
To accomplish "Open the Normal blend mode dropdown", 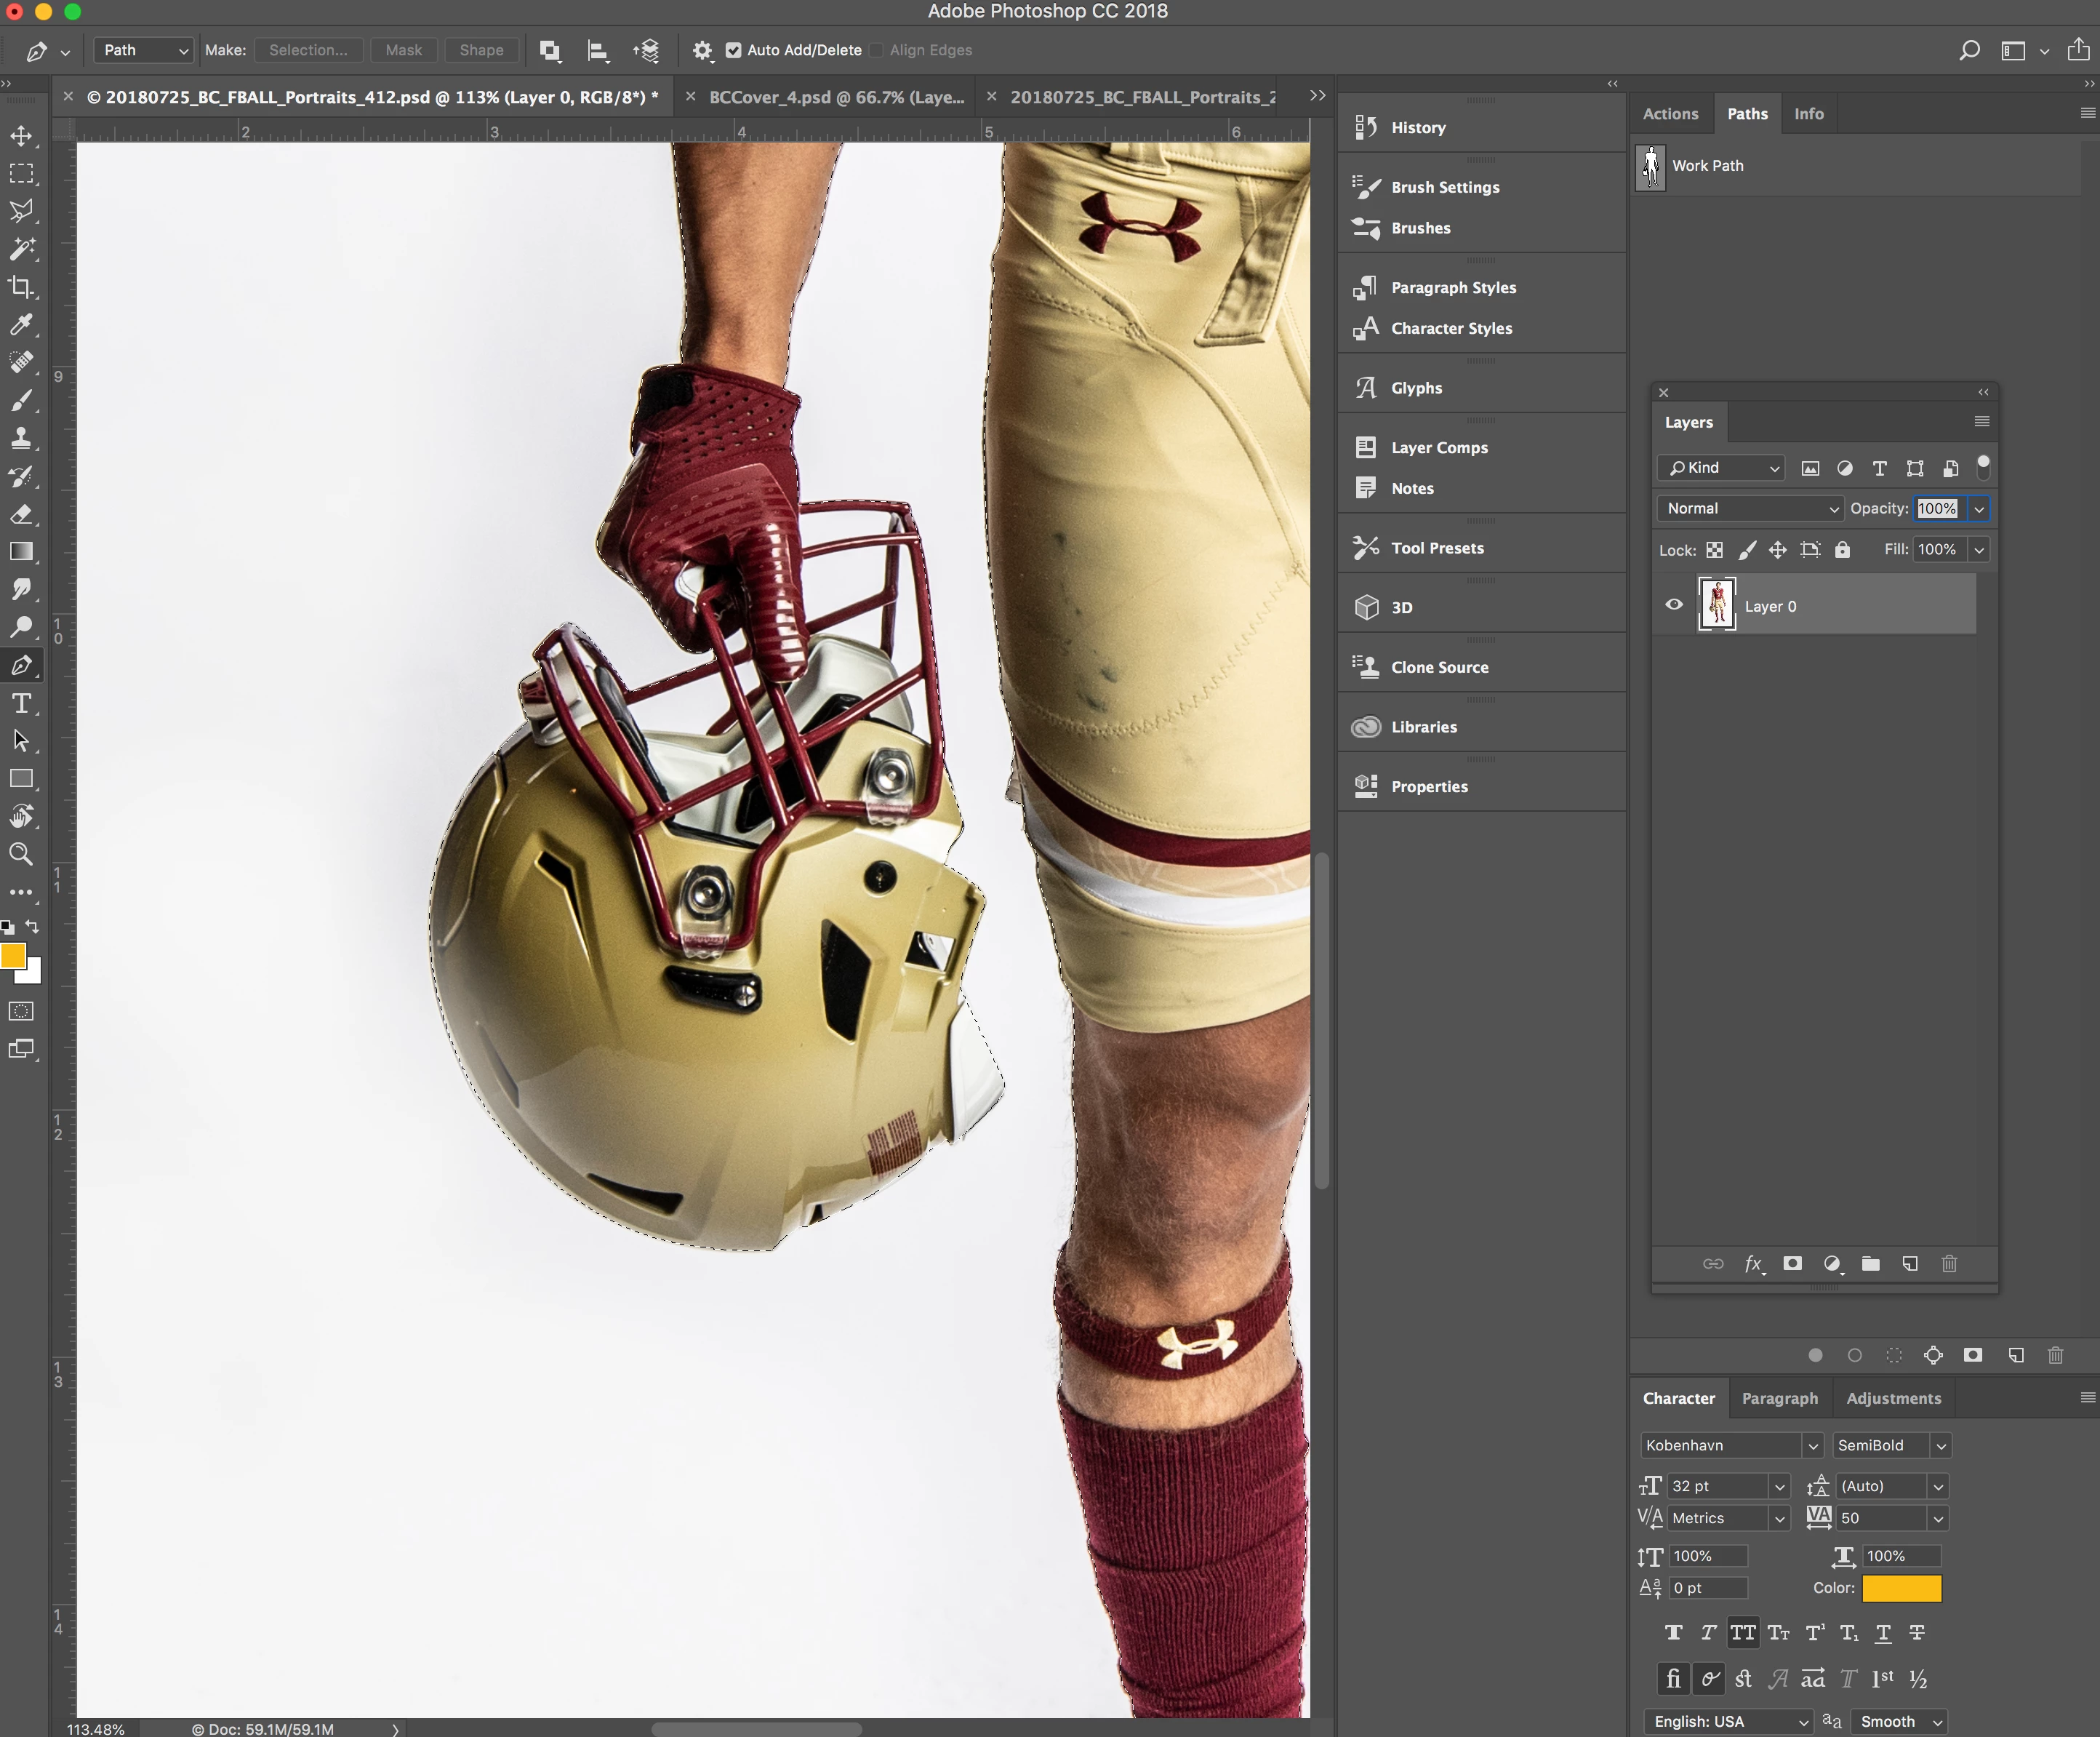I will click(1749, 508).
